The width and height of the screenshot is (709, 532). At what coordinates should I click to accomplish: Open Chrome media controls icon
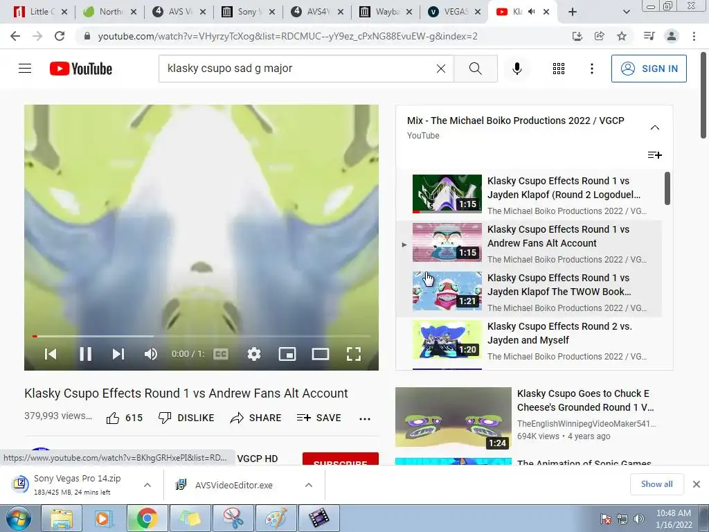point(649,36)
